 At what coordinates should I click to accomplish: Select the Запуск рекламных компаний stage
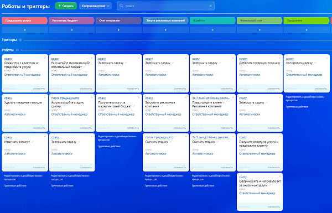pos(165,20)
